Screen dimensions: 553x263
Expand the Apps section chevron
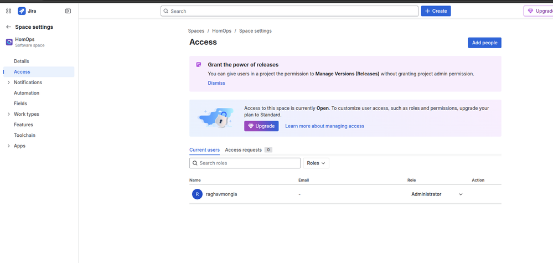click(x=9, y=146)
